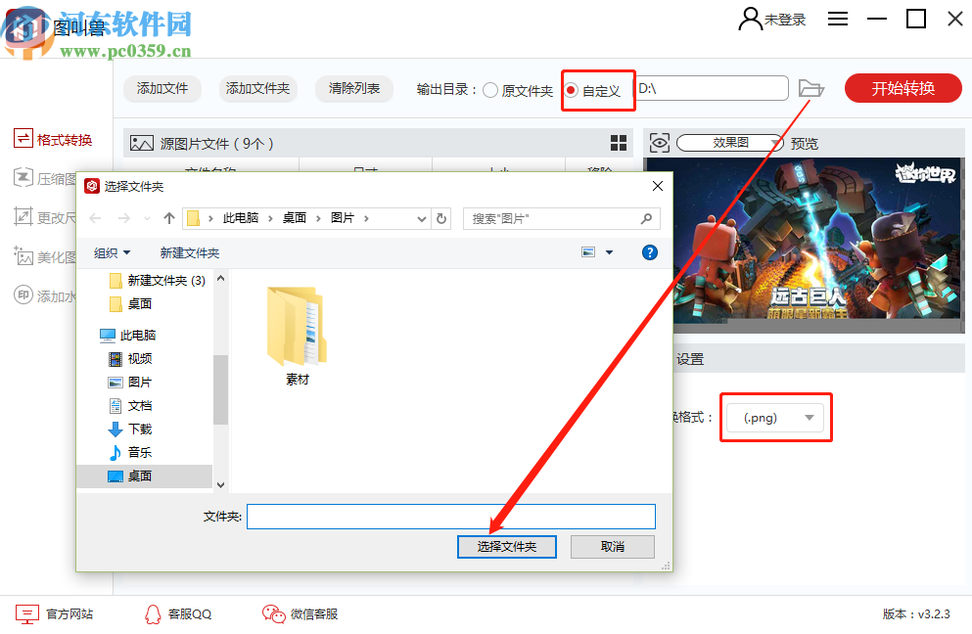Cancel the folder dialog with 取消
This screenshot has width=972, height=634.
click(x=613, y=547)
